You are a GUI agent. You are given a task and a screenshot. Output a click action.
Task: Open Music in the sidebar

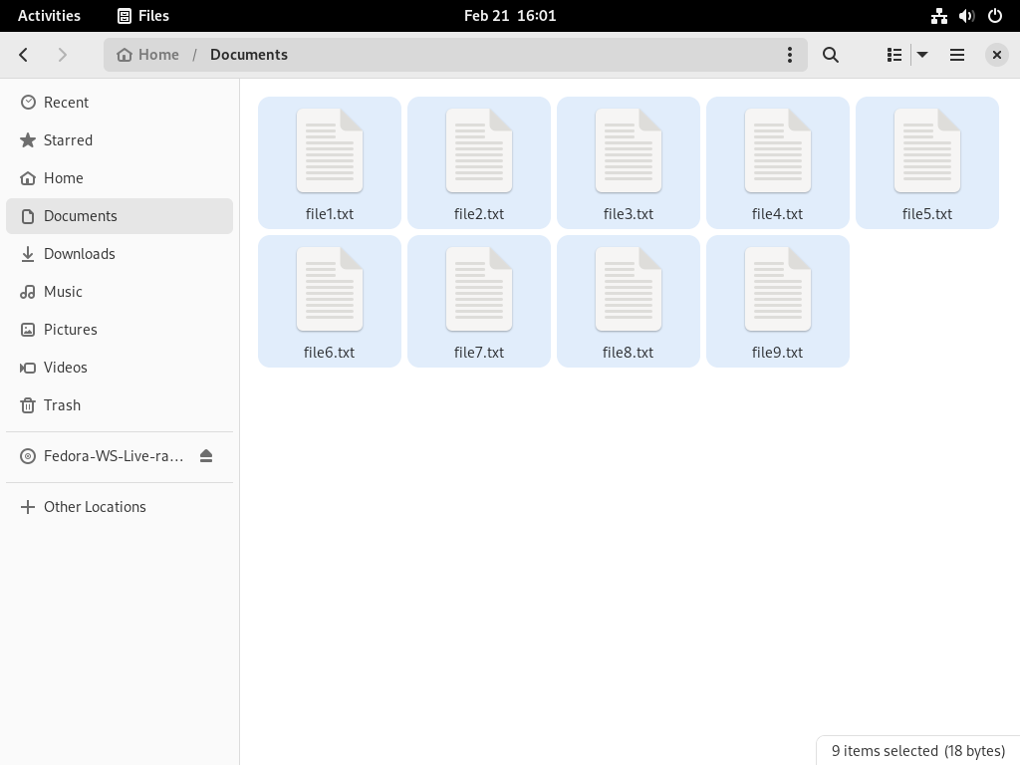click(x=120, y=292)
